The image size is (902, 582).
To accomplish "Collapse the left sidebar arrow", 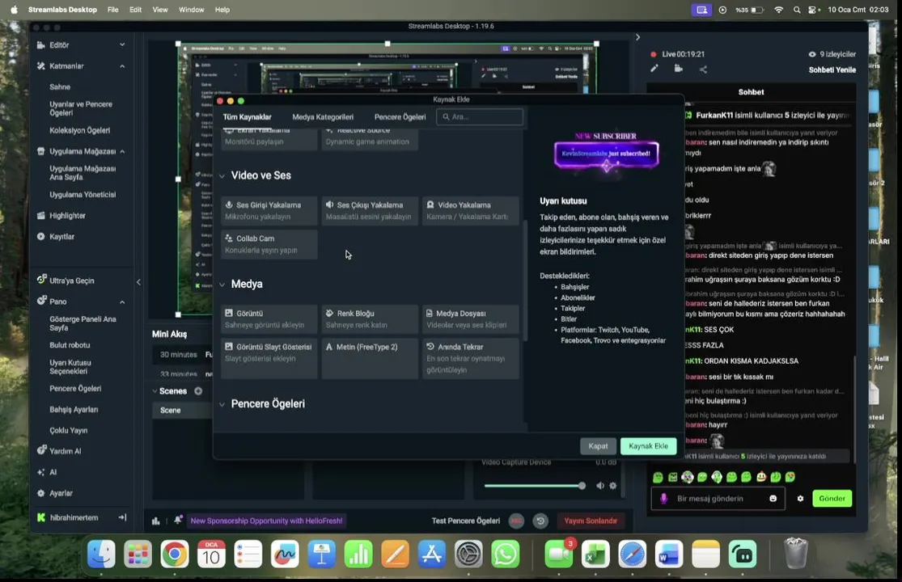I will [138, 282].
